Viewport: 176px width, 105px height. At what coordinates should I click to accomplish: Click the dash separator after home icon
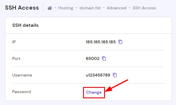click(x=55, y=8)
